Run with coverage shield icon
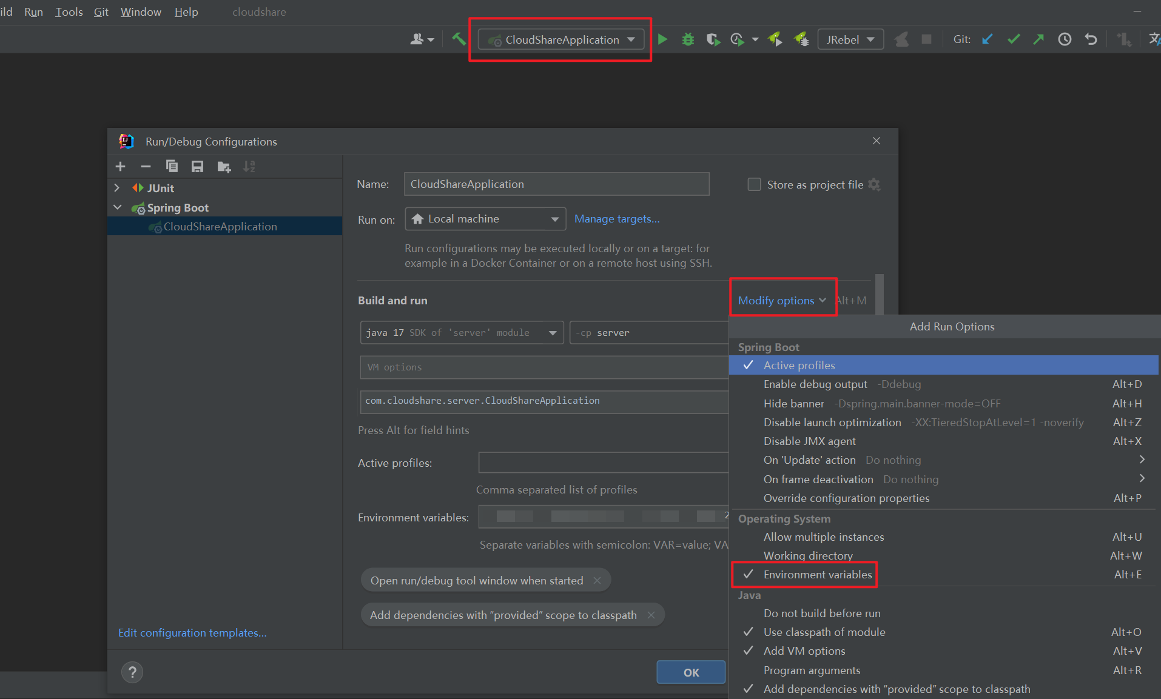1161x699 pixels. tap(713, 39)
